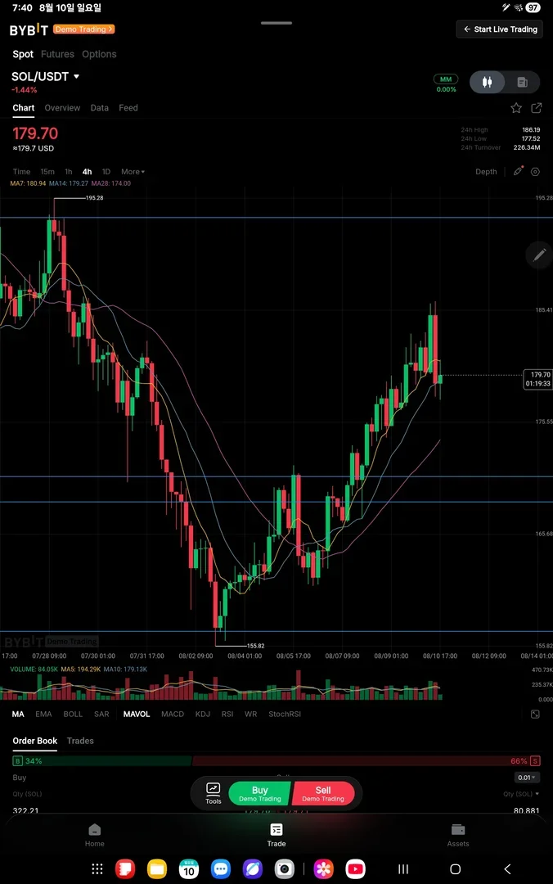This screenshot has height=884, width=553.
Task: Tap the 179.70 current price label on chart
Action: [537, 379]
